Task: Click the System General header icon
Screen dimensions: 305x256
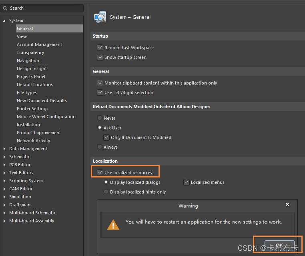Action: tap(100, 17)
